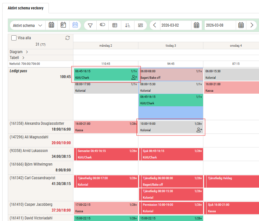
Task: Select the highlighted week view icon
Action: pyautogui.click(x=75, y=25)
